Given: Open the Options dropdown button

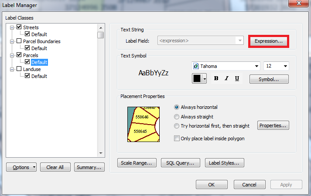Looking at the screenshot, I should 21,167.
